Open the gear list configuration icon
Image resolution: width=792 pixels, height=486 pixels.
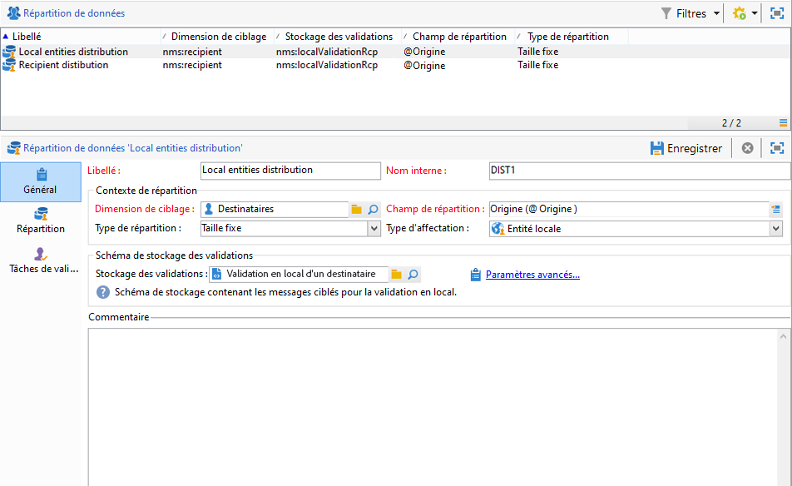pyautogui.click(x=740, y=13)
